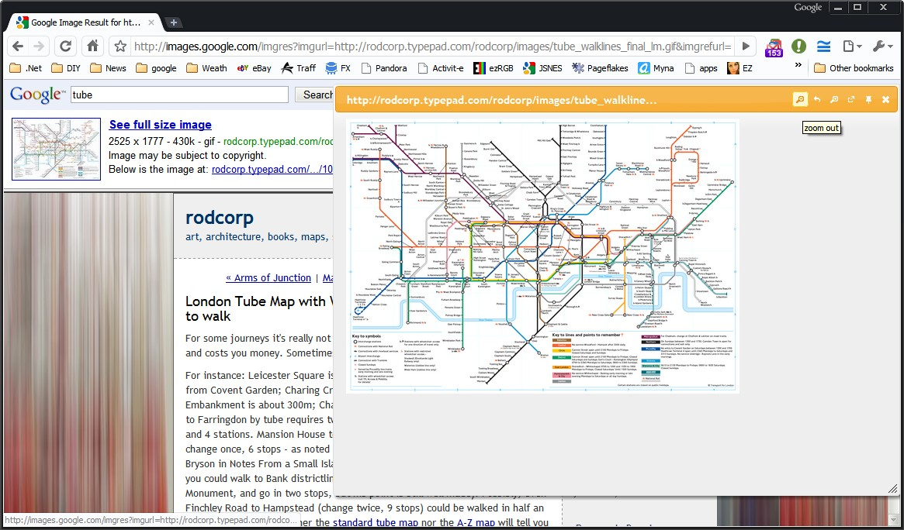Click the small tube map thumbnail
Image resolution: width=904 pixels, height=530 pixels.
click(x=56, y=149)
